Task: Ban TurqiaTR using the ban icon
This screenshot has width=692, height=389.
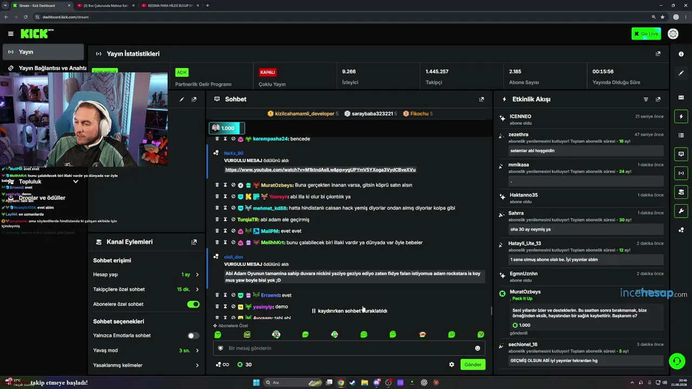Action: coord(233,219)
